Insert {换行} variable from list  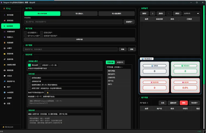110,84
